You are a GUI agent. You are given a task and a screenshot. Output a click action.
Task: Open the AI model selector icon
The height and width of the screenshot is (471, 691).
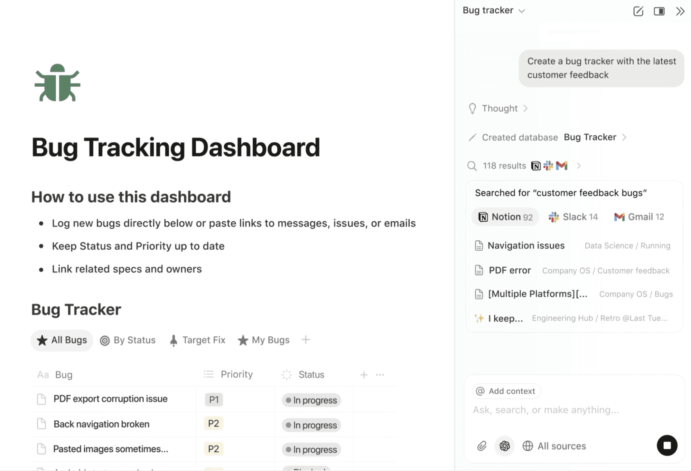(x=504, y=446)
